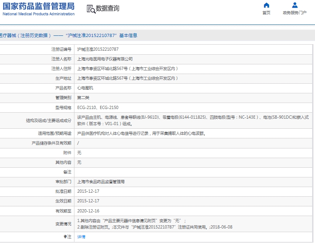The width and height of the screenshot is (315, 245).
Task: Click the 适用范围/预期用途 description text
Action: coord(142,133)
